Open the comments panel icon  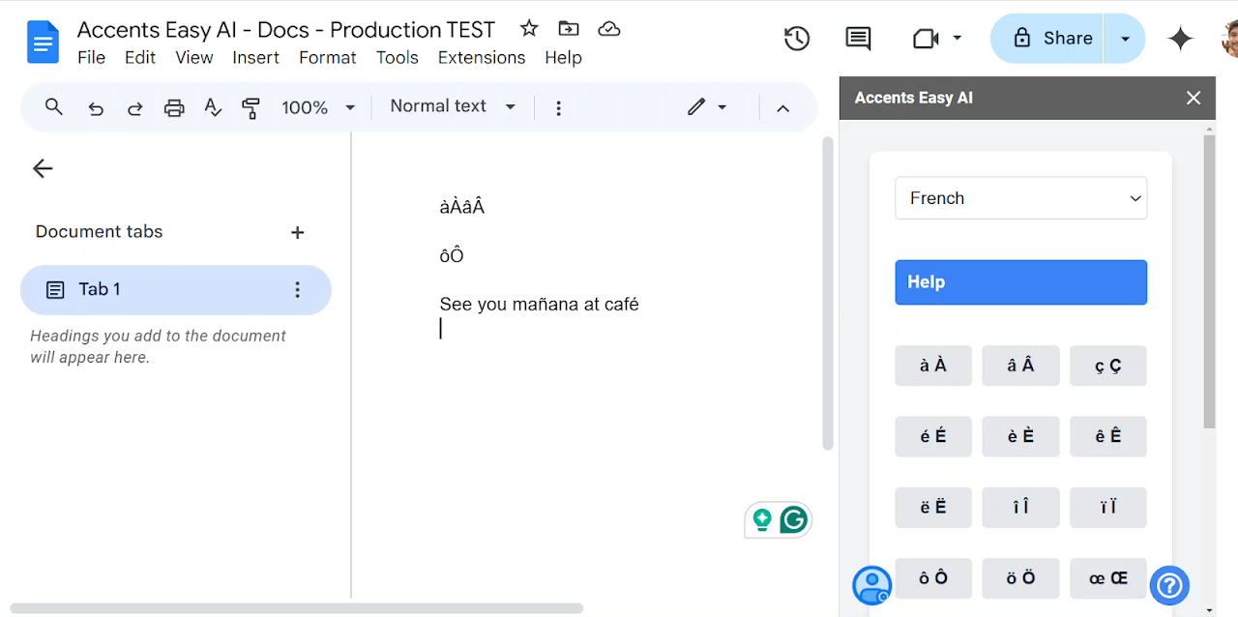[858, 39]
